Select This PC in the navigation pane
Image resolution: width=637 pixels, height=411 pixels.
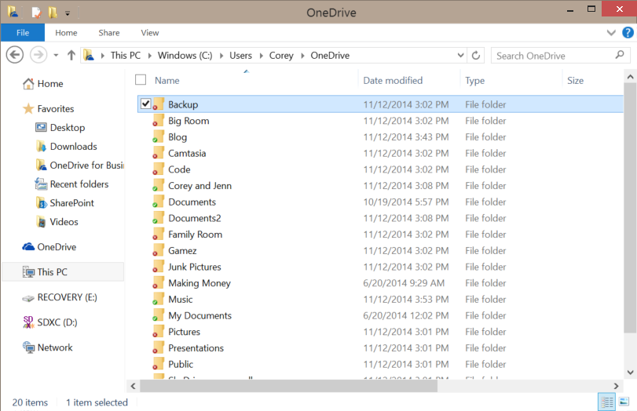(63, 272)
